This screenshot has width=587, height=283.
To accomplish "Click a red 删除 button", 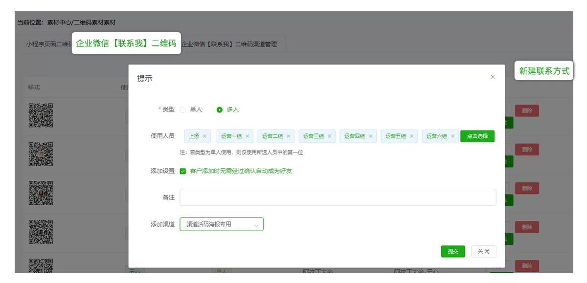I will [x=527, y=110].
